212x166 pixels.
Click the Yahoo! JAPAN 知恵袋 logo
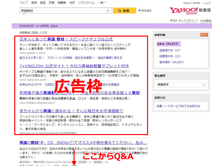(190, 11)
